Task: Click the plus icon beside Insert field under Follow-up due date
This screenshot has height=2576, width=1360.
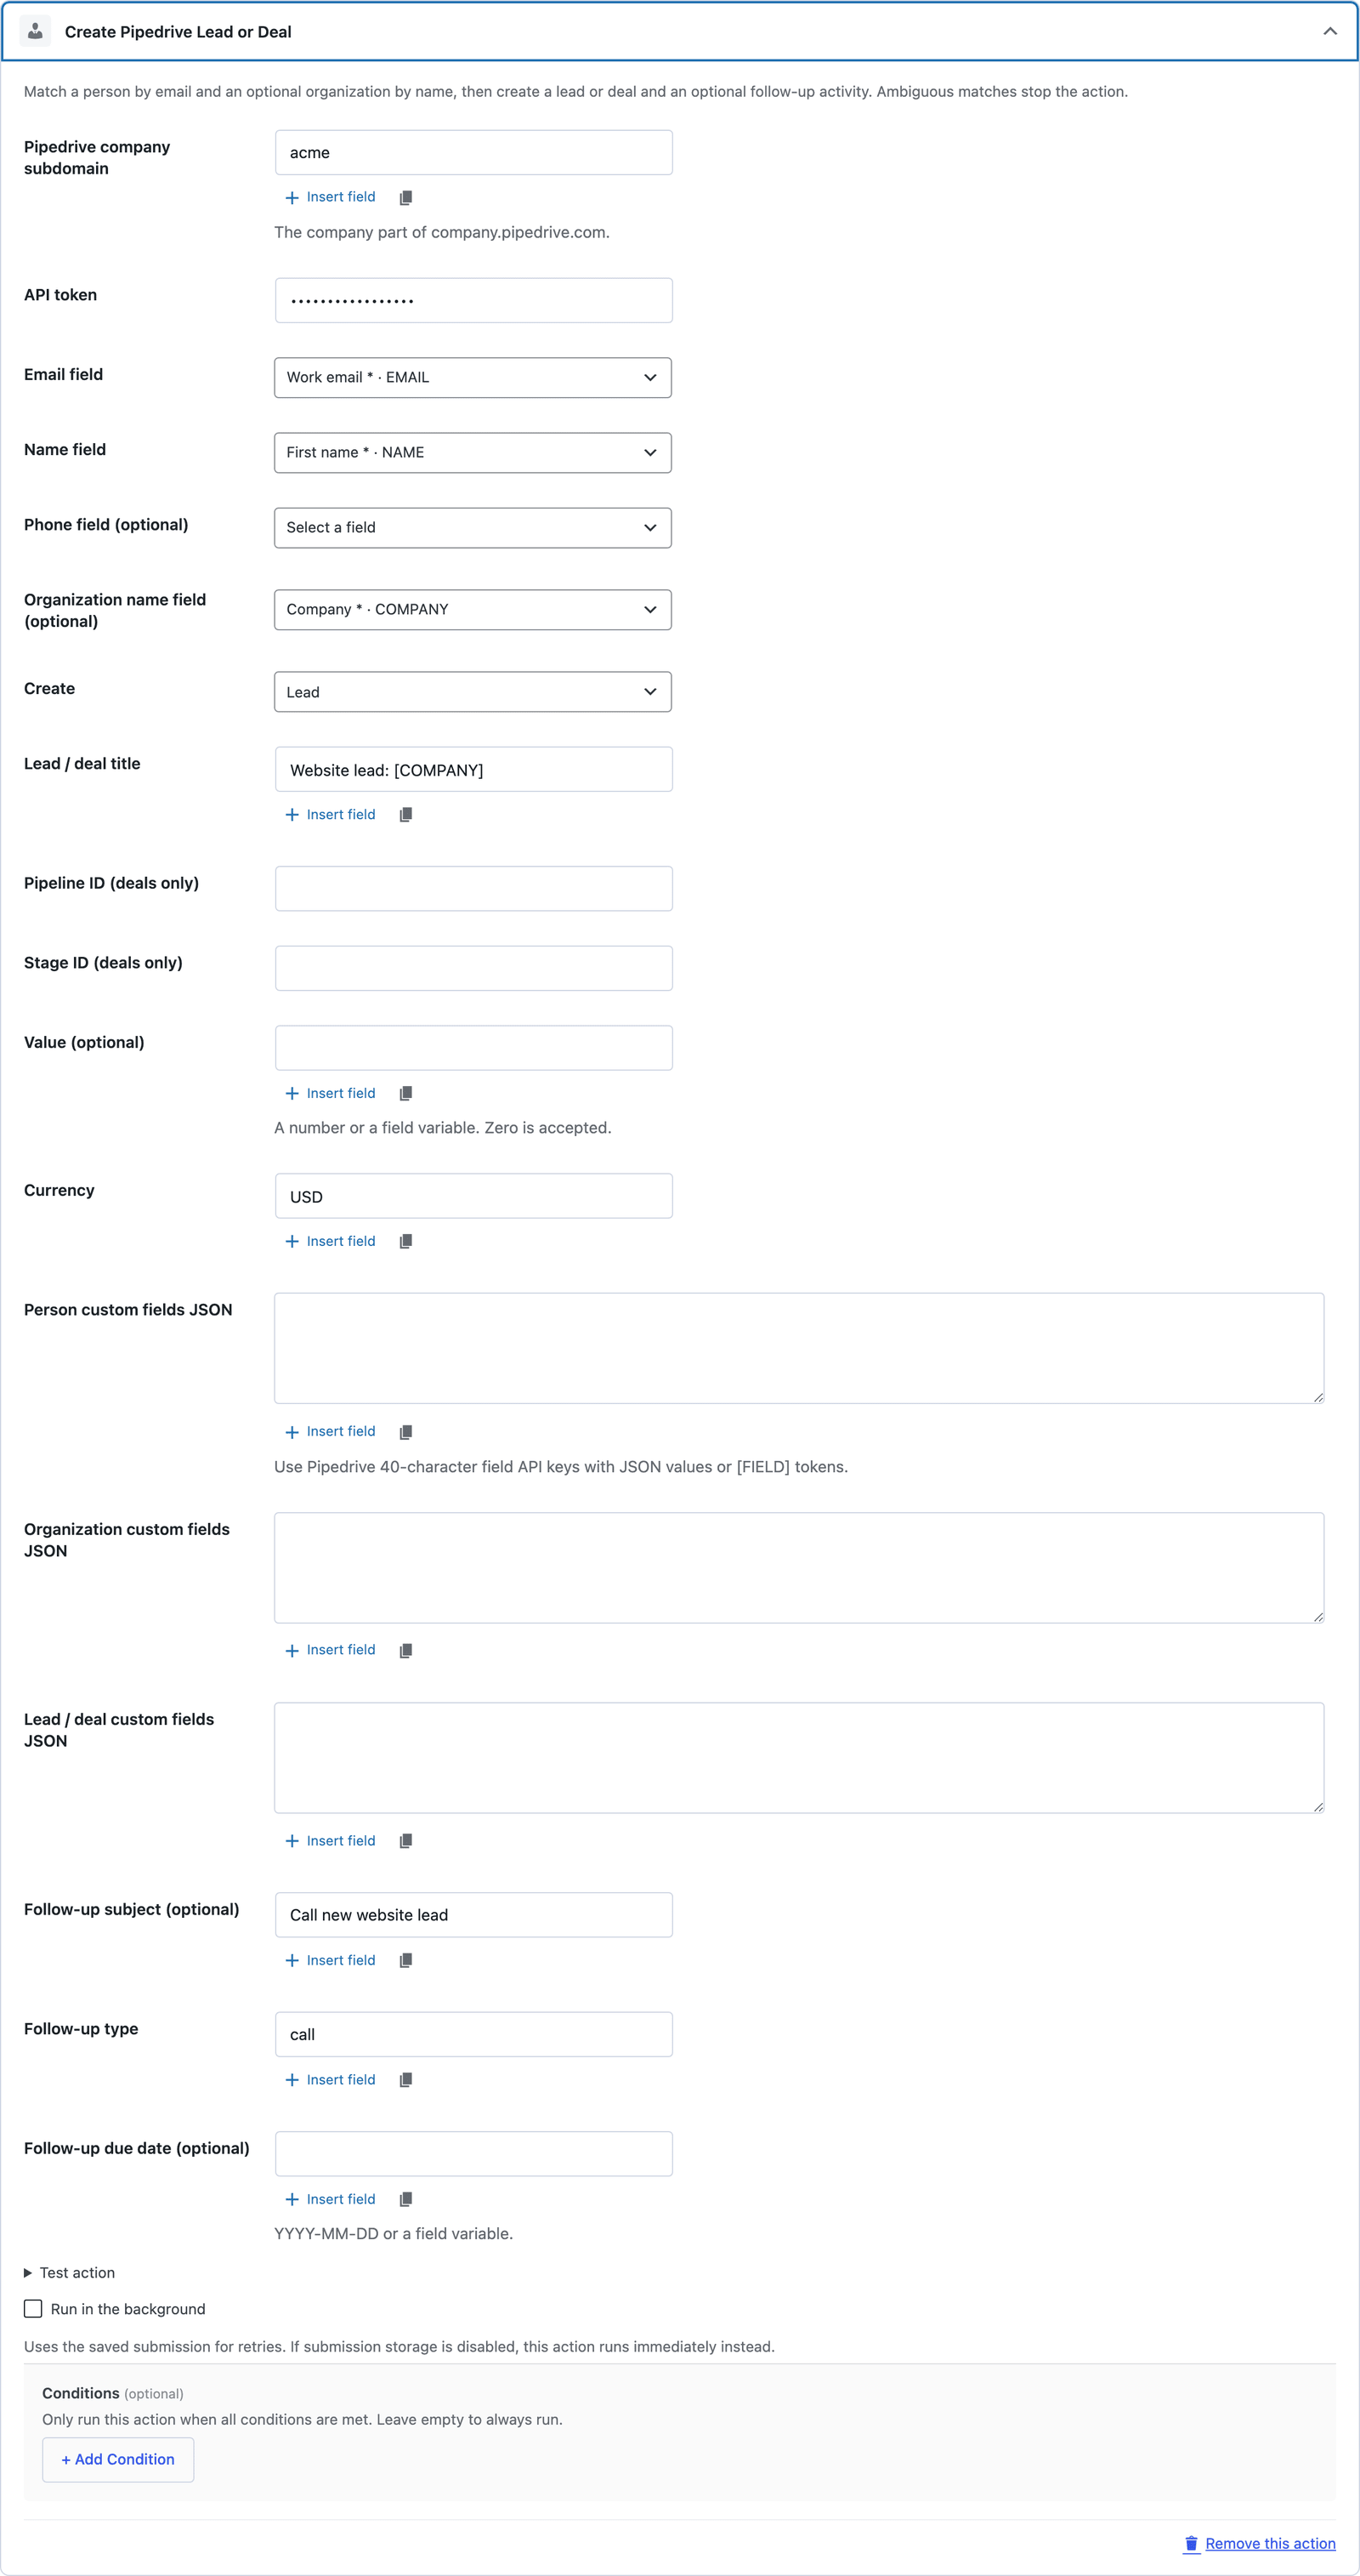Action: coord(292,2199)
